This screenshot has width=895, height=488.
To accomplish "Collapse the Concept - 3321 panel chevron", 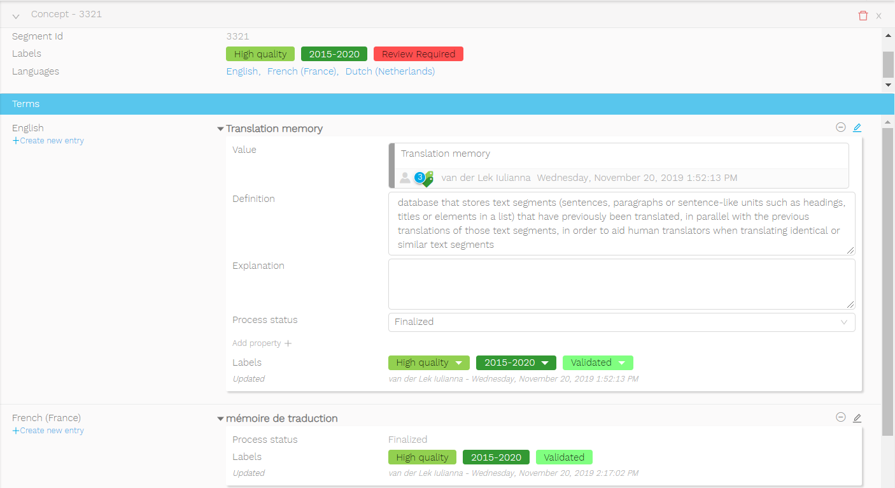I will pyautogui.click(x=16, y=15).
